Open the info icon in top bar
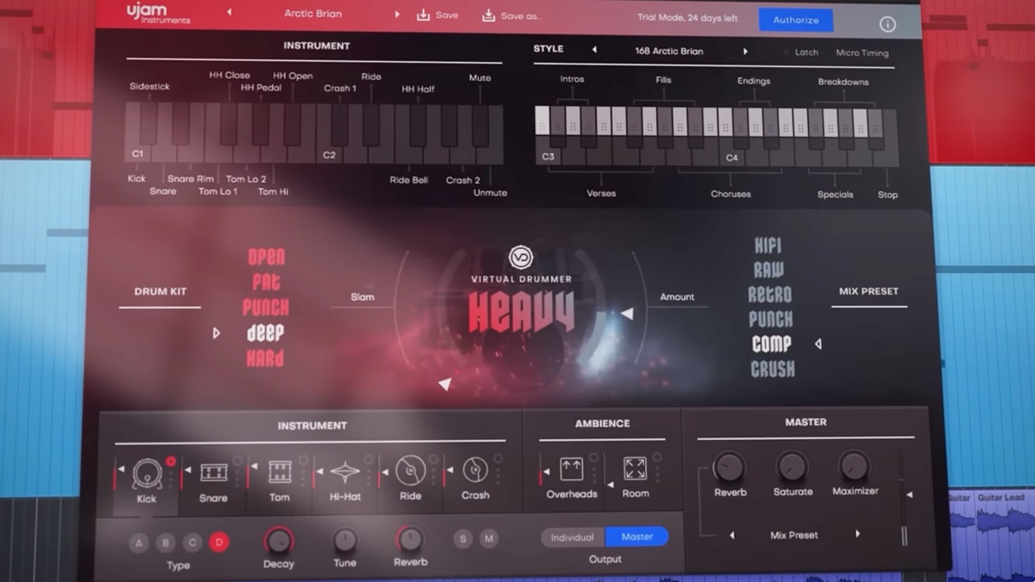The image size is (1035, 582). 887,24
